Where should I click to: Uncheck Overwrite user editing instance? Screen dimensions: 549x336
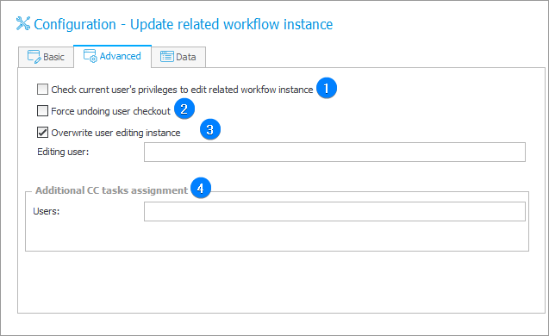coord(42,133)
